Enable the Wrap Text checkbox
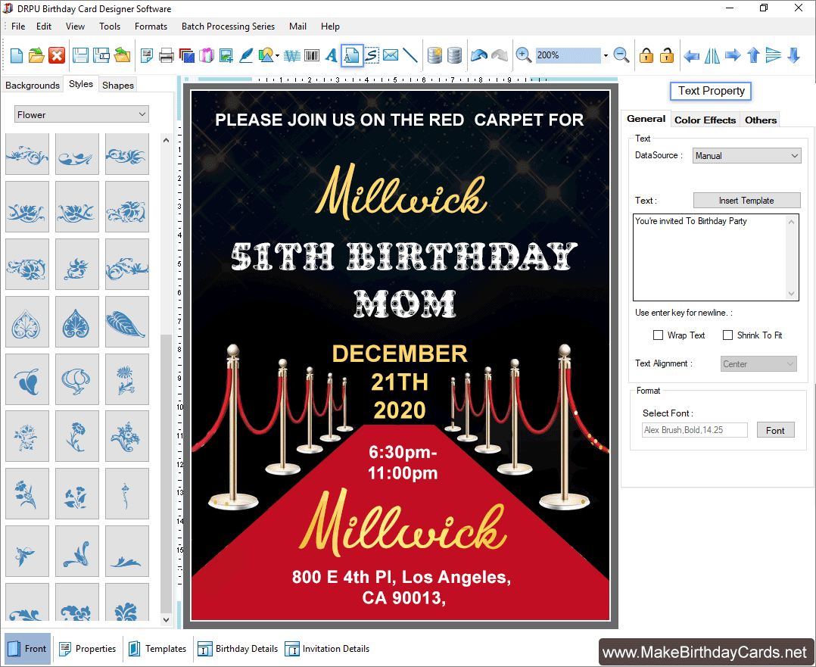The height and width of the screenshot is (667, 816). 658,335
